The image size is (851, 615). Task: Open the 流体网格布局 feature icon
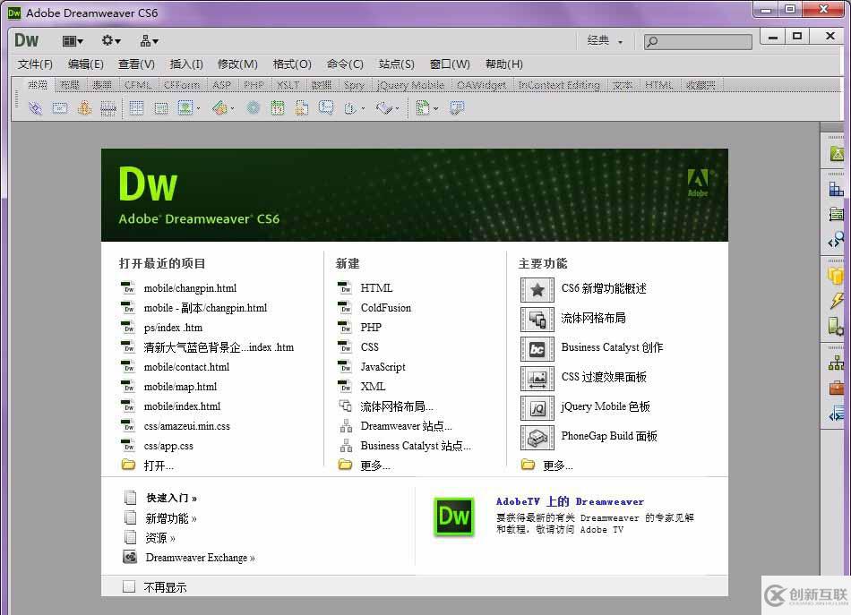[537, 320]
